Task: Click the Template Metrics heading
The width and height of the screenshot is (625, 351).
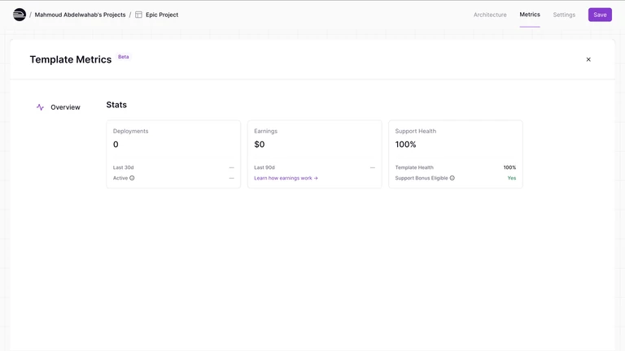Action: tap(71, 59)
